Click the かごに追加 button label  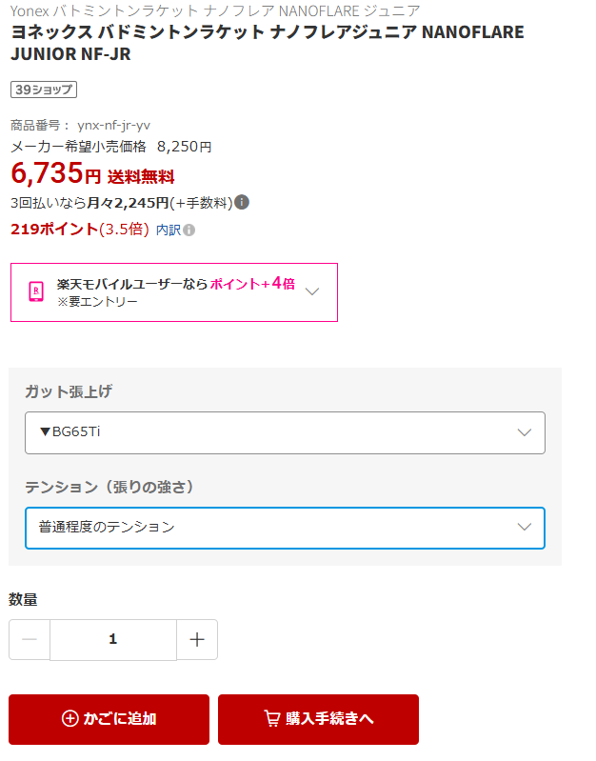point(120,719)
